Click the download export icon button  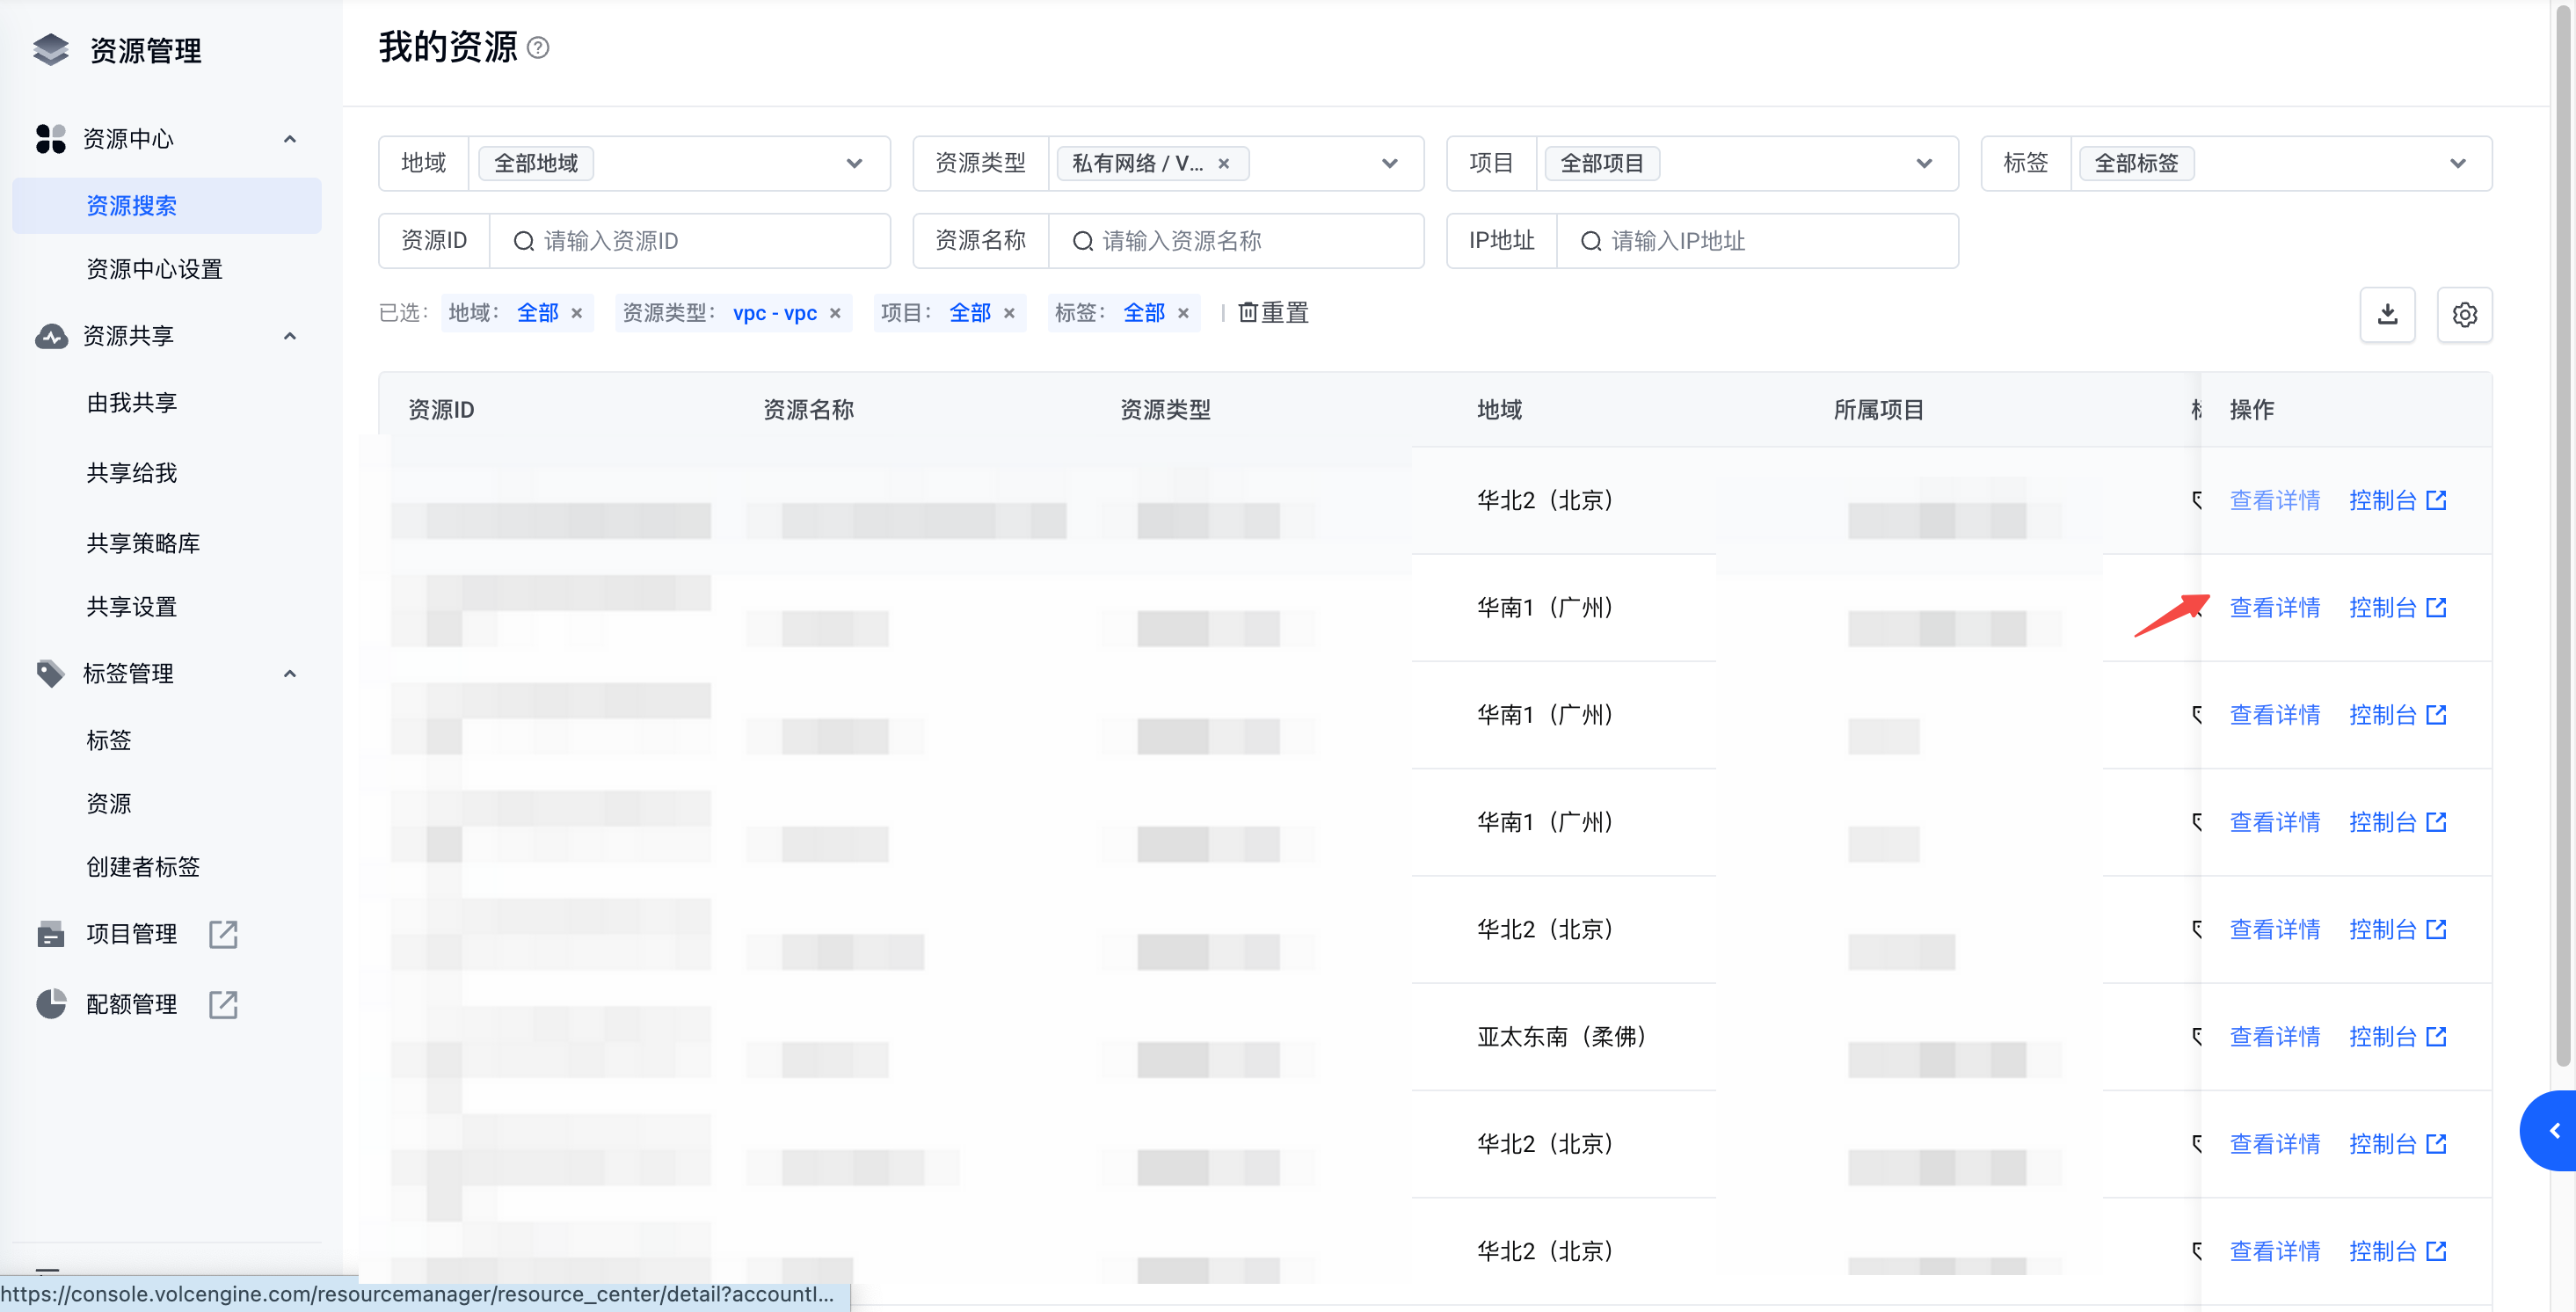click(2387, 314)
